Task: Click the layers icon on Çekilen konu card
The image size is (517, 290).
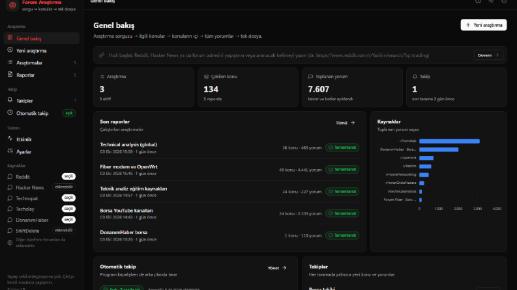Action: pyautogui.click(x=207, y=77)
